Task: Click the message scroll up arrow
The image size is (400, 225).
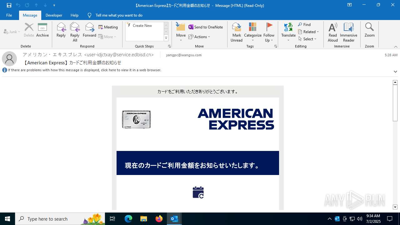Action: pos(395,82)
